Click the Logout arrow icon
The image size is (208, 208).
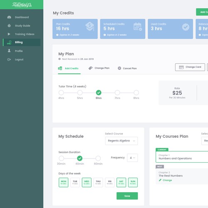(x=9, y=59)
